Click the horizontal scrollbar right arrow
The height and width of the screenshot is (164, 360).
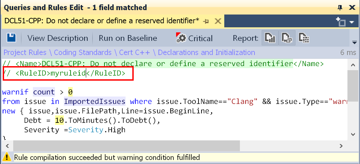point(341,146)
